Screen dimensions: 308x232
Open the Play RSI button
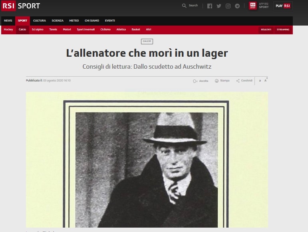coord(283,6)
